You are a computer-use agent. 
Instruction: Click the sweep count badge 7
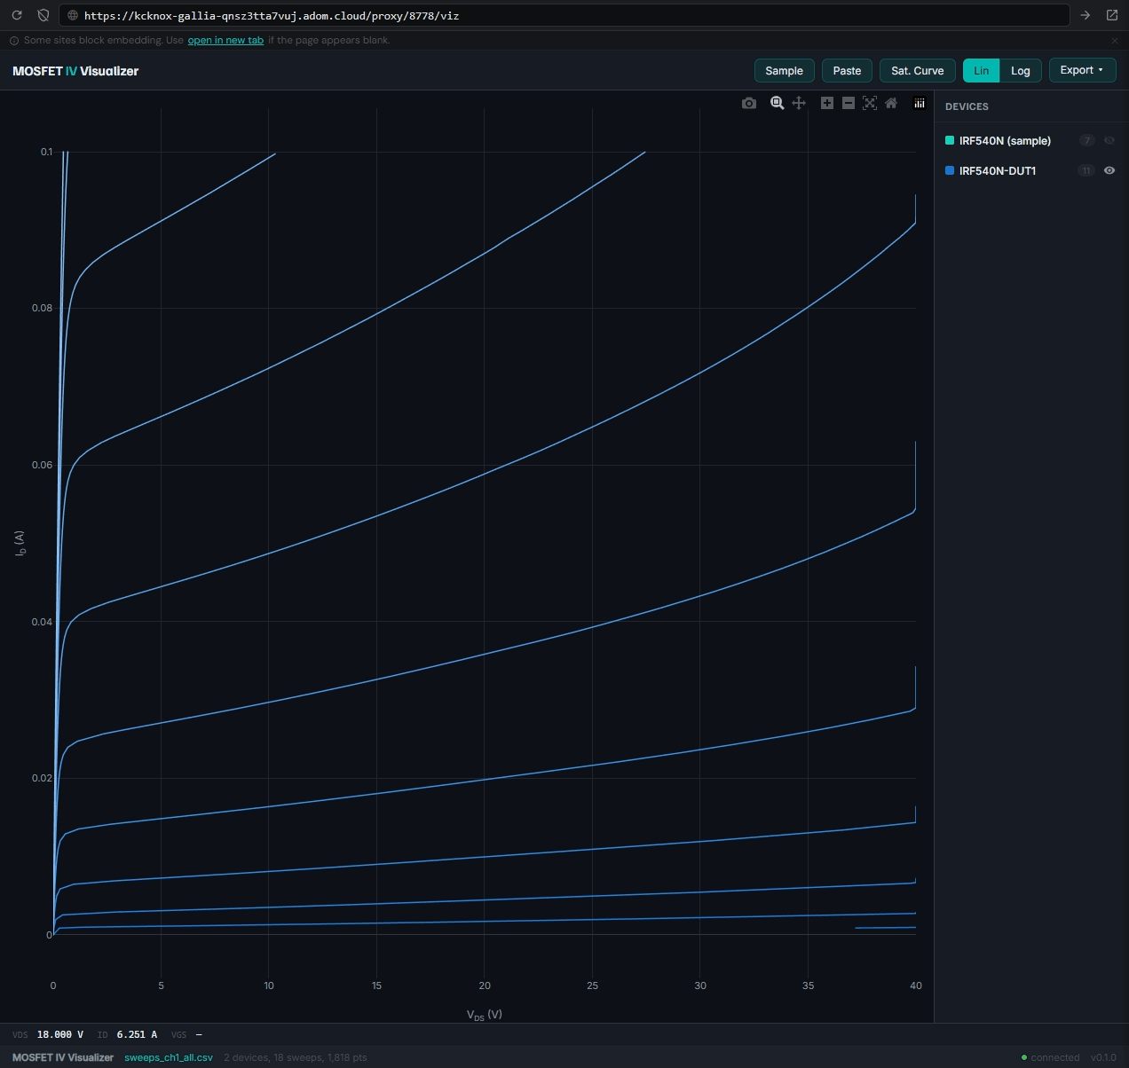pos(1086,140)
